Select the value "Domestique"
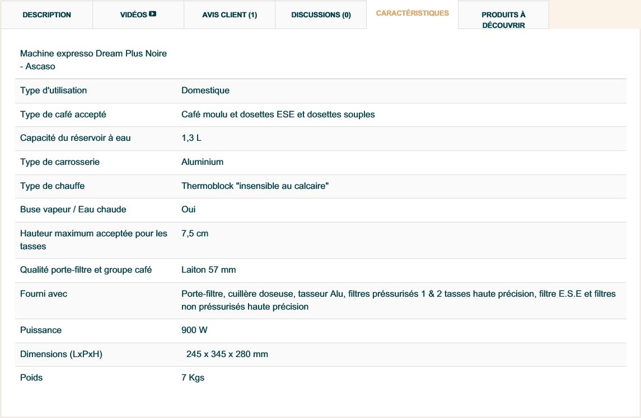 (205, 90)
